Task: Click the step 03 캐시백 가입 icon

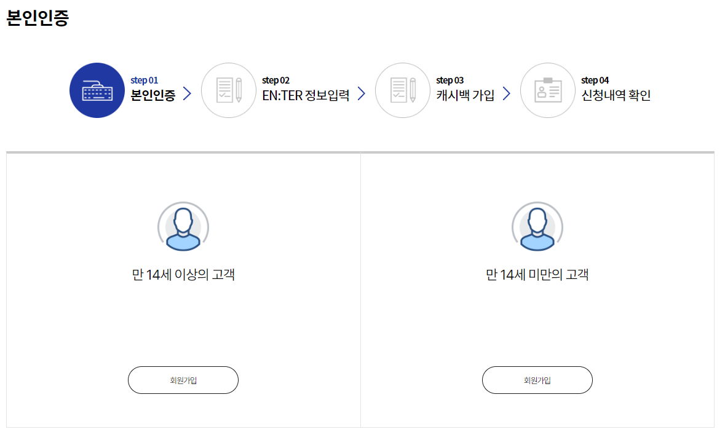Action: (x=403, y=90)
